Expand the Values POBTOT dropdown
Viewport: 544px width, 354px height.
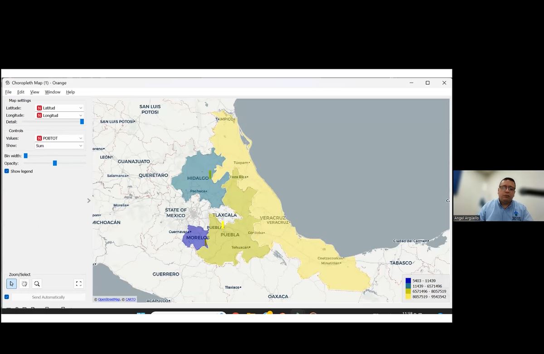59,138
